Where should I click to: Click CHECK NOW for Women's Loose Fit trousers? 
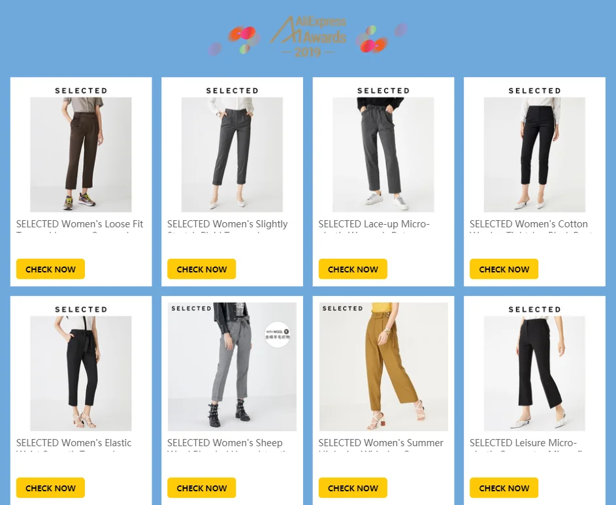tap(50, 269)
